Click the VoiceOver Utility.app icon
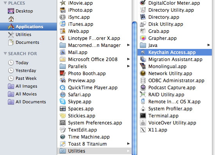Viewport: 215px width, 155px height. pyautogui.click(x=143, y=123)
